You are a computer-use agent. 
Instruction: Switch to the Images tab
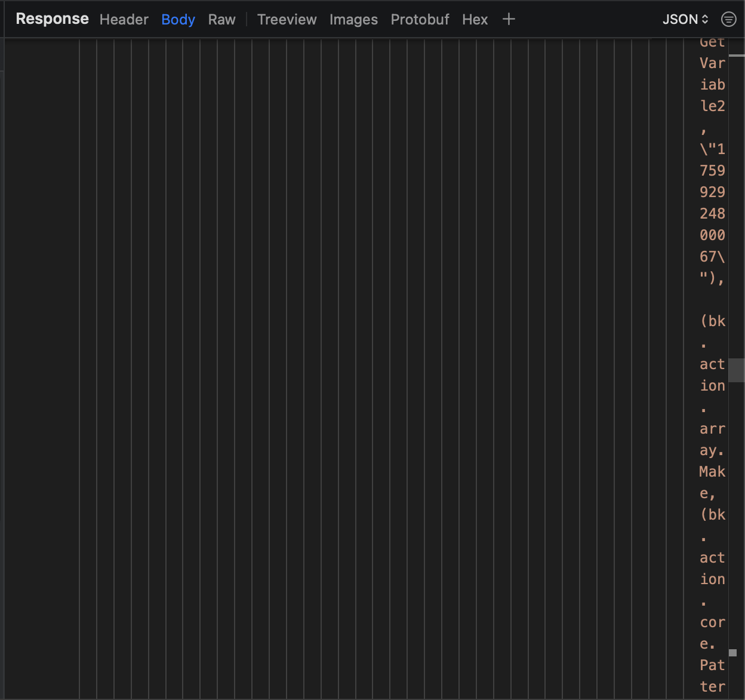353,19
